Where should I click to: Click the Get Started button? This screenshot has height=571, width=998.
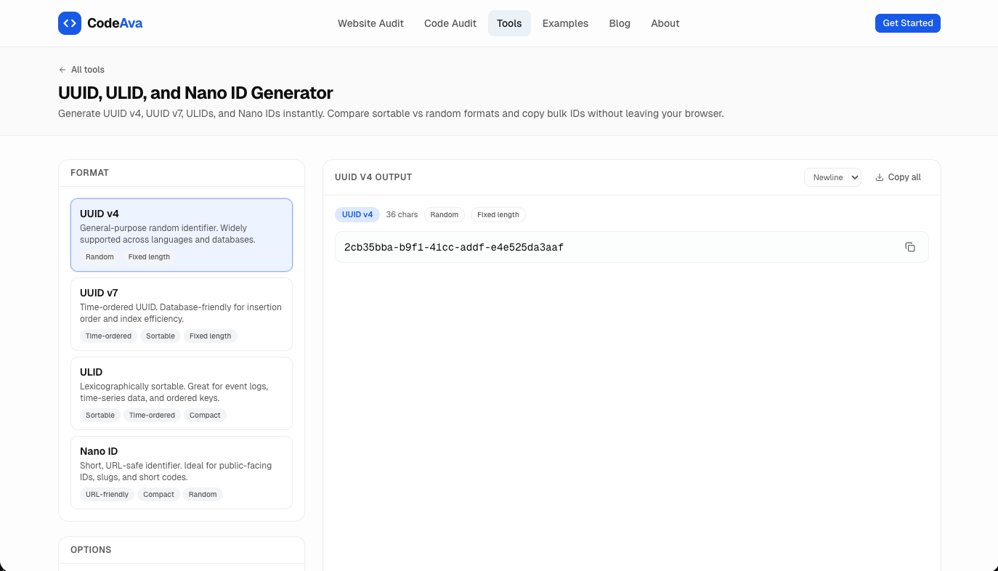(x=908, y=23)
